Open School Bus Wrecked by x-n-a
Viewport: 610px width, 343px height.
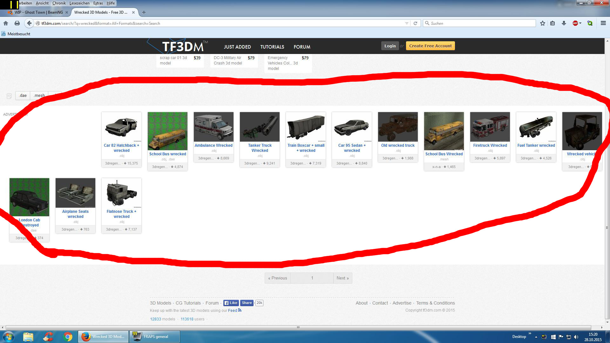tap(444, 154)
